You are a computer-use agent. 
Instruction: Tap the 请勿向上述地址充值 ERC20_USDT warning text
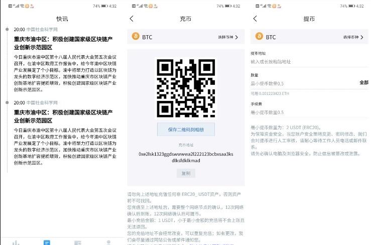[184, 197]
